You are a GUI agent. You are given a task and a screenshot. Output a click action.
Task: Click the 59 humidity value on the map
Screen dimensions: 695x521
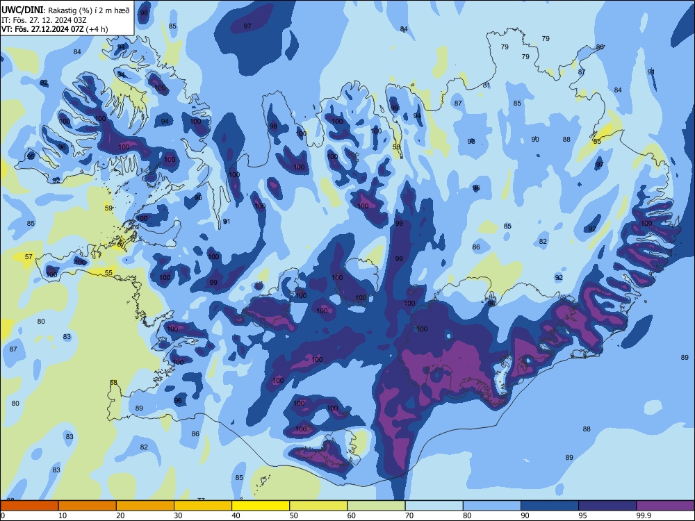(108, 208)
